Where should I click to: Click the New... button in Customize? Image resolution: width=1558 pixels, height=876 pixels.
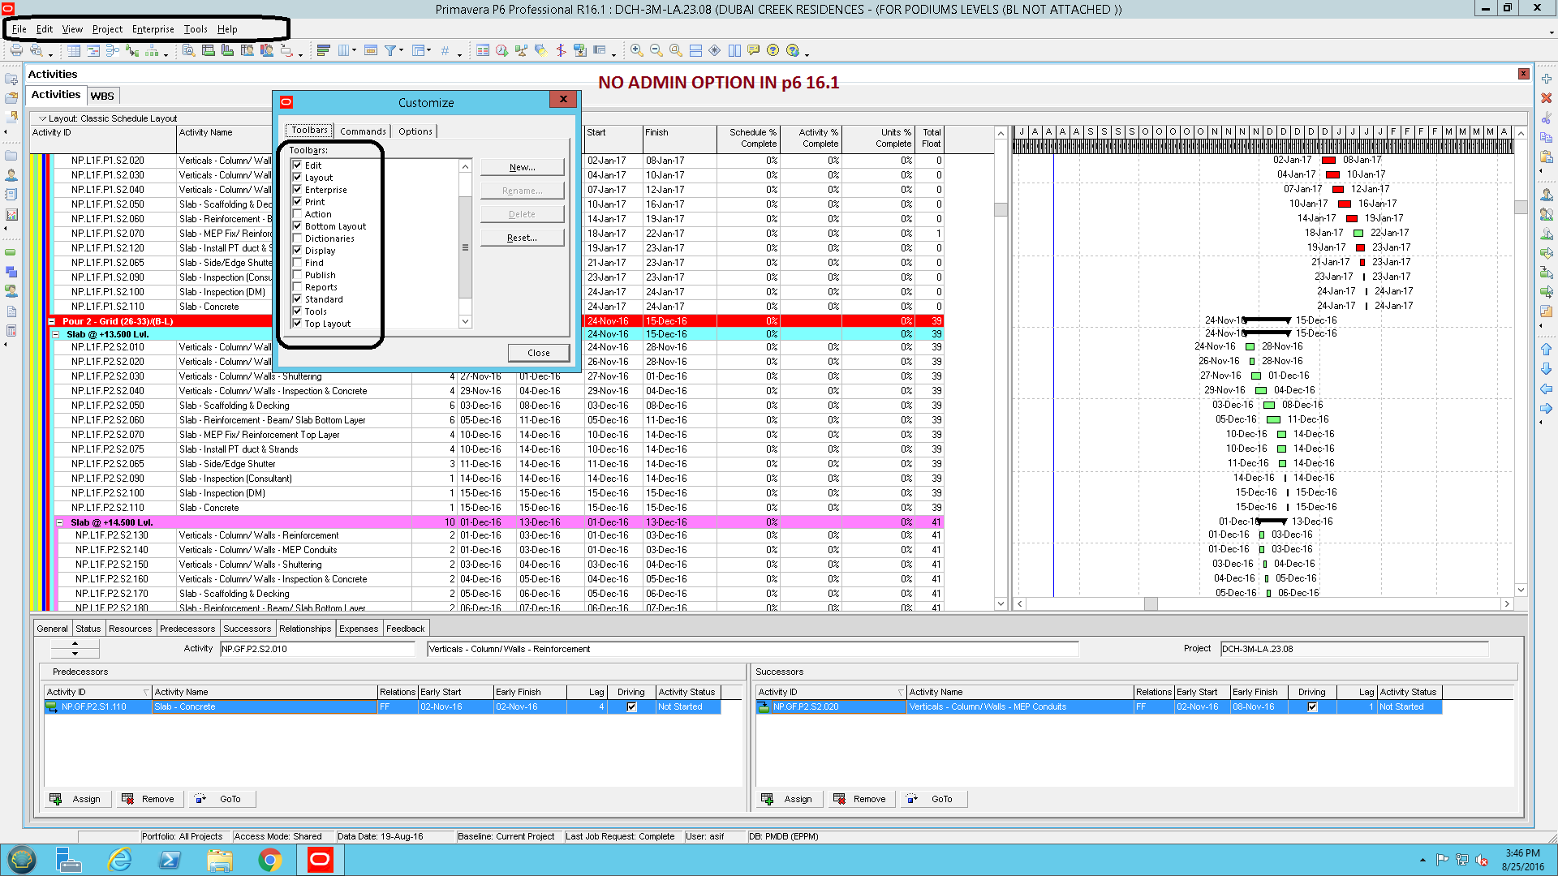click(523, 167)
